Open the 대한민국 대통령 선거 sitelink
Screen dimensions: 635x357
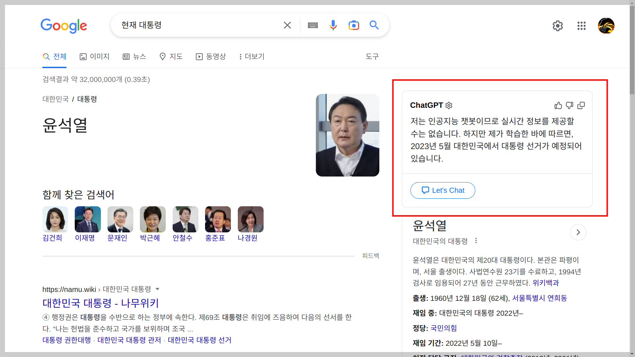coord(199,340)
